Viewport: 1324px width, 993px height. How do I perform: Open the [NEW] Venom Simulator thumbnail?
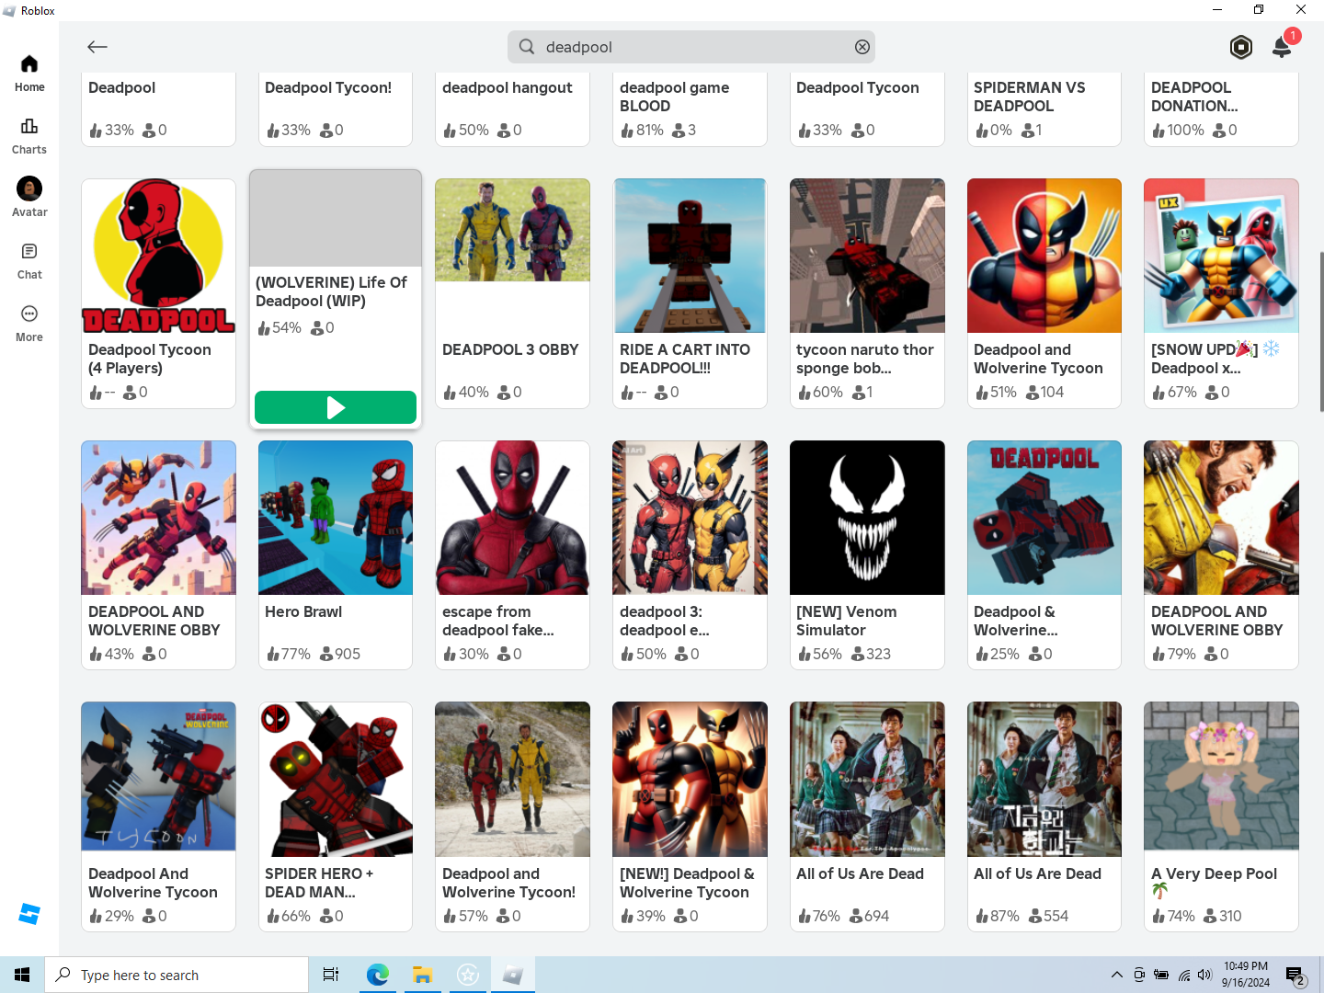pos(867,518)
